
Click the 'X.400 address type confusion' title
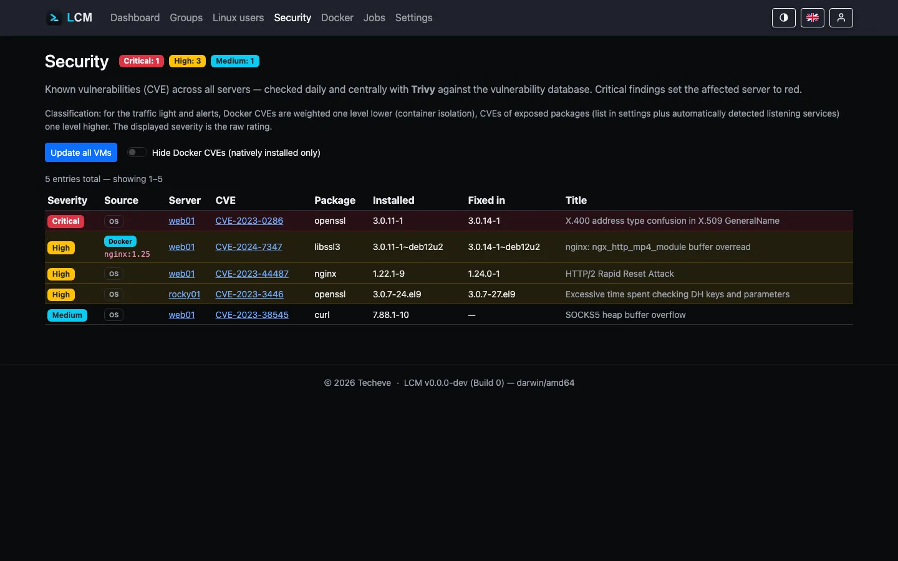click(672, 221)
